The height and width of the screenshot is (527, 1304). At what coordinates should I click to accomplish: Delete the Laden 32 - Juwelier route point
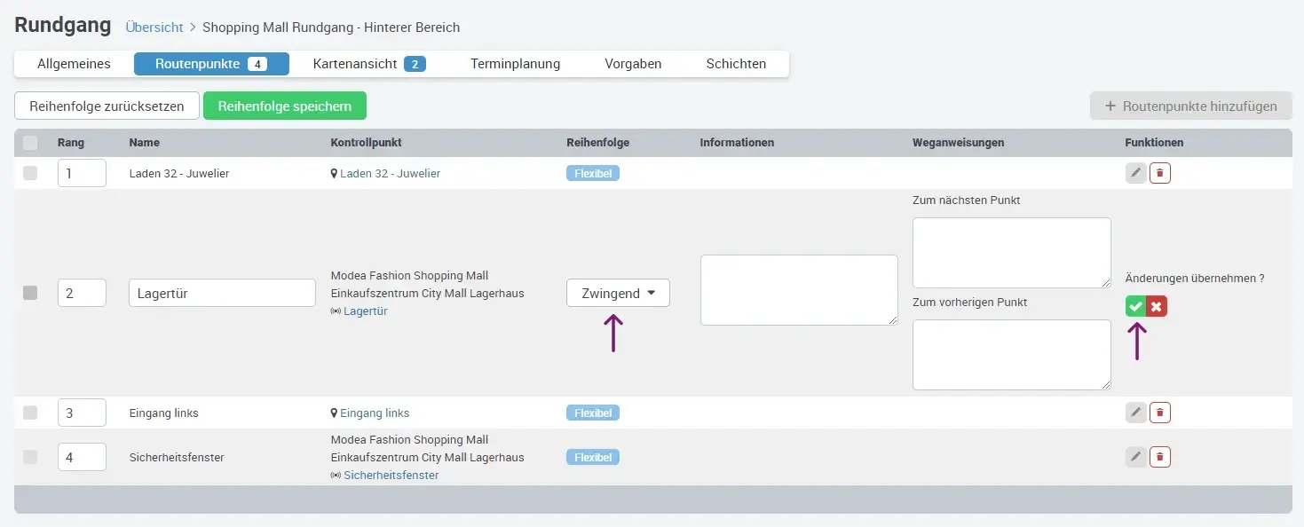(1160, 173)
